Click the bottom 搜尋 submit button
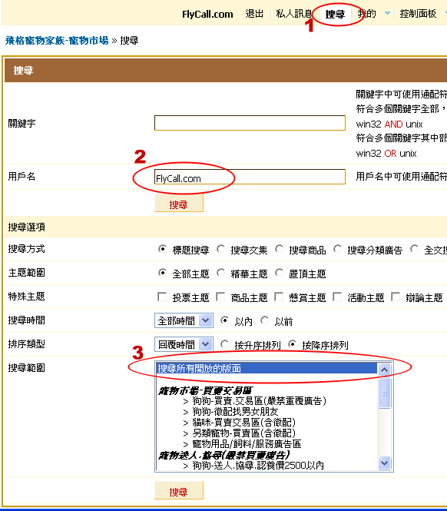The width and height of the screenshot is (447, 511). (x=178, y=491)
